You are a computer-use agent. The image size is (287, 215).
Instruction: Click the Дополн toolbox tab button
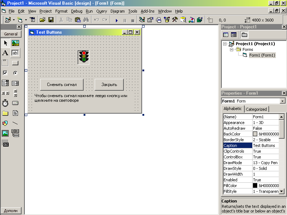coord(11,211)
